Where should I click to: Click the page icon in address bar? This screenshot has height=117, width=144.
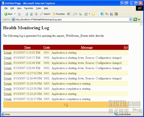click(13, 19)
